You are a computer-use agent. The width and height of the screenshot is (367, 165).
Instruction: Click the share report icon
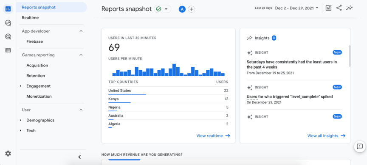339,8
